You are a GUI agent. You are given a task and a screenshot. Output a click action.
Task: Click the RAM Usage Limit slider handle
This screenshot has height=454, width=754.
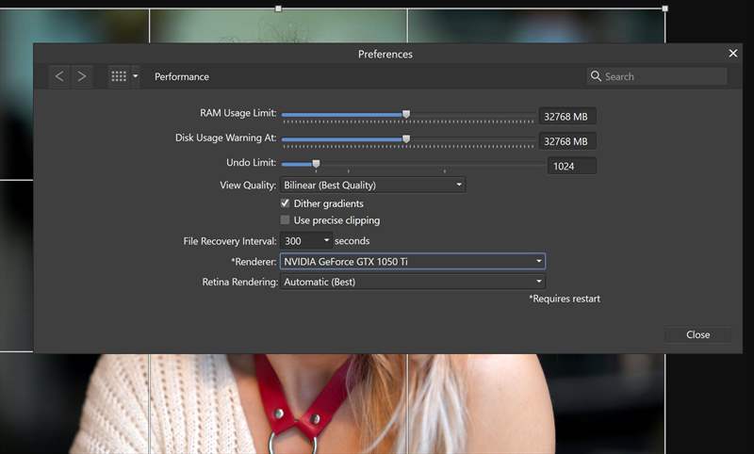[406, 114]
